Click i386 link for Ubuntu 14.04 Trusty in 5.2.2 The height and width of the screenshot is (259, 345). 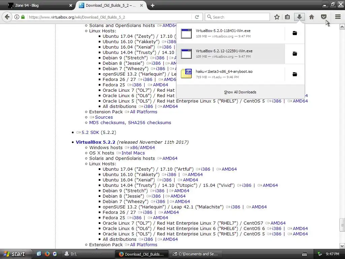pos(247,185)
